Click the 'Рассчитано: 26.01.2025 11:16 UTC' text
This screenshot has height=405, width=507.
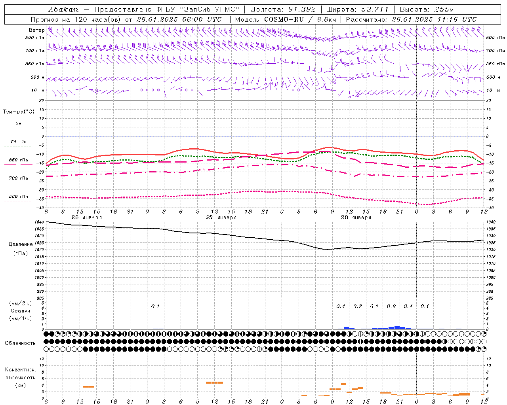click(411, 19)
